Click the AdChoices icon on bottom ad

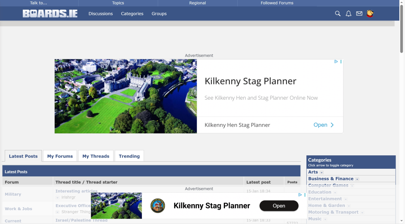pos(300,195)
